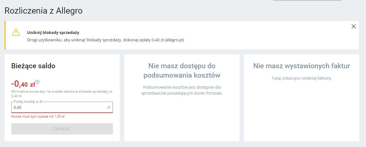Click the 'Nie masz wystawionych faktur' heading

(x=302, y=66)
